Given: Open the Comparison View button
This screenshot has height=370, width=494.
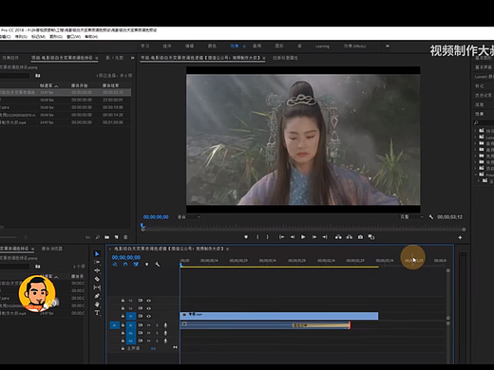Looking at the screenshot, I should 371,237.
